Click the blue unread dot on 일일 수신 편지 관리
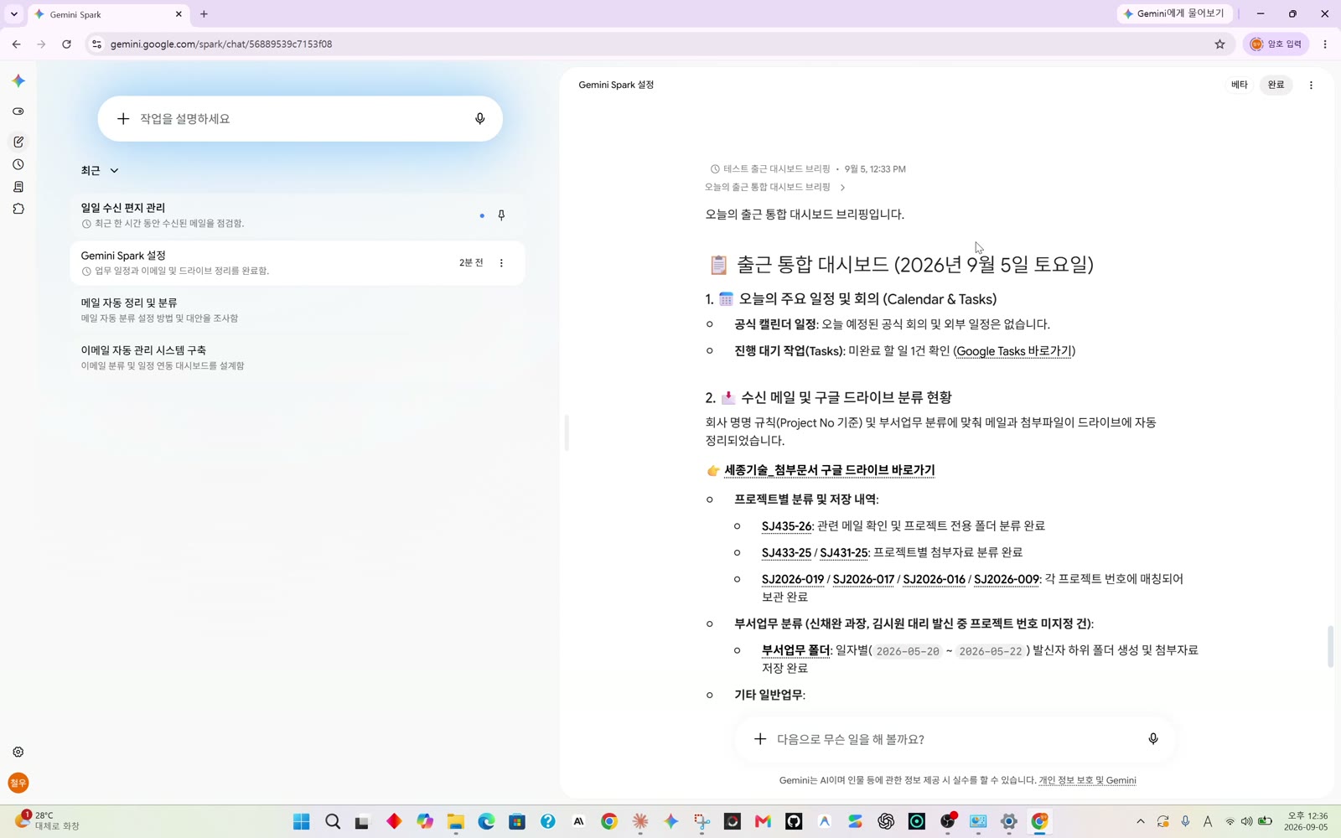Viewport: 1341px width, 838px height. (482, 215)
